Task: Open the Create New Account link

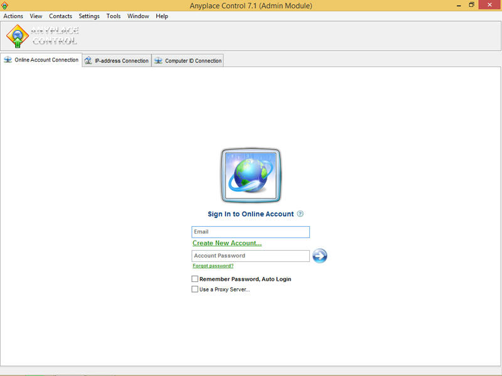Action: coord(227,243)
